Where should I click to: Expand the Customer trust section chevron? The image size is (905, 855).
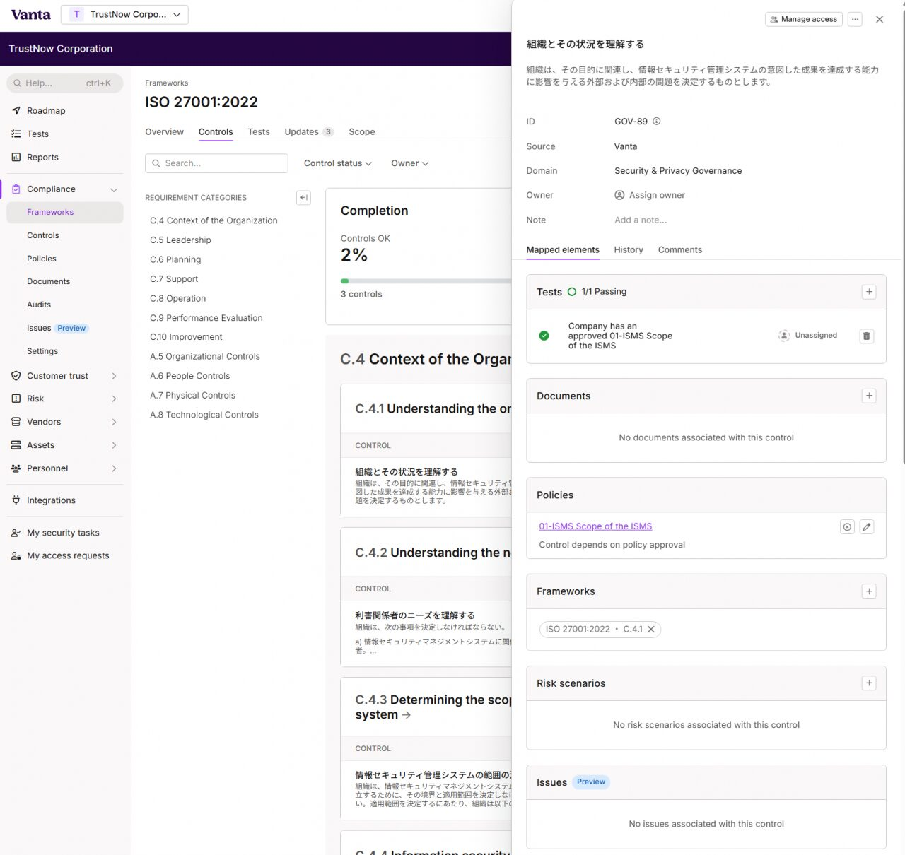pos(114,376)
